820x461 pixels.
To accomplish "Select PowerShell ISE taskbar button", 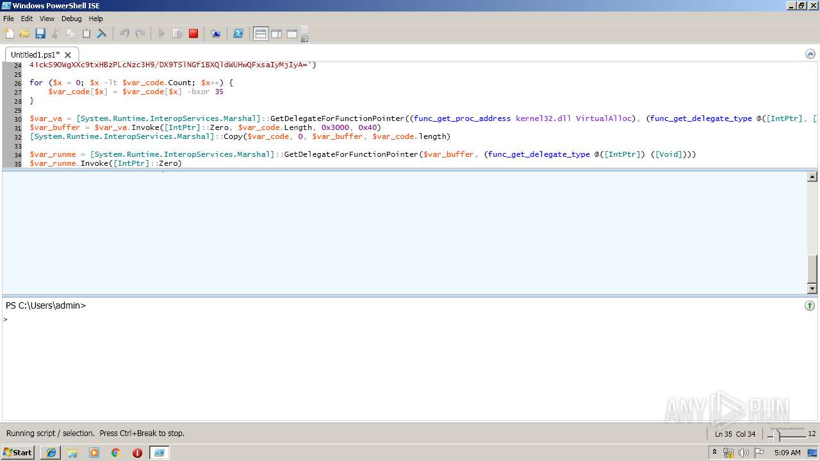I will click(160, 453).
